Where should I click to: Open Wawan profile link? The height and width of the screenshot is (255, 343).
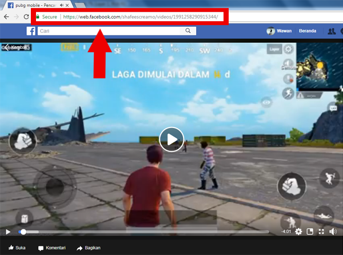284,31
